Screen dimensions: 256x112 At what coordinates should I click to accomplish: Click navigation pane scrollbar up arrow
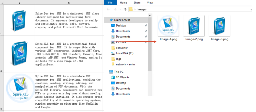pos(150,16)
